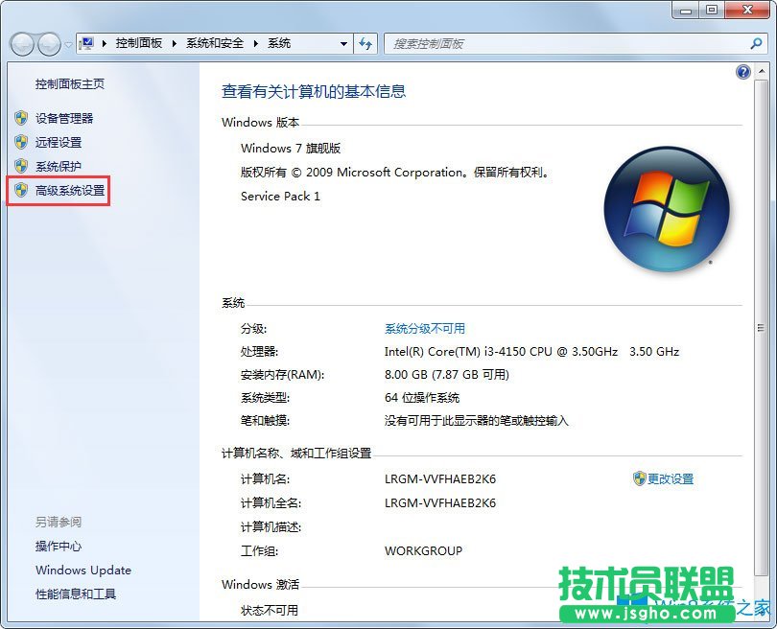
Task: Click the refresh icon in the address bar
Action: [365, 43]
